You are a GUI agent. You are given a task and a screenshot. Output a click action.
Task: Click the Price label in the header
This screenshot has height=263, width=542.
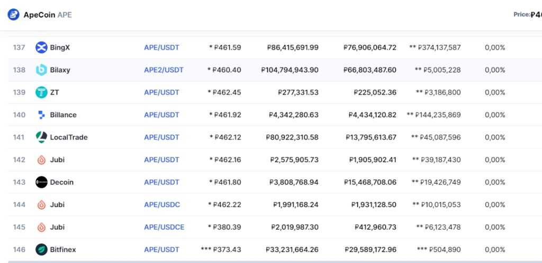click(x=521, y=14)
